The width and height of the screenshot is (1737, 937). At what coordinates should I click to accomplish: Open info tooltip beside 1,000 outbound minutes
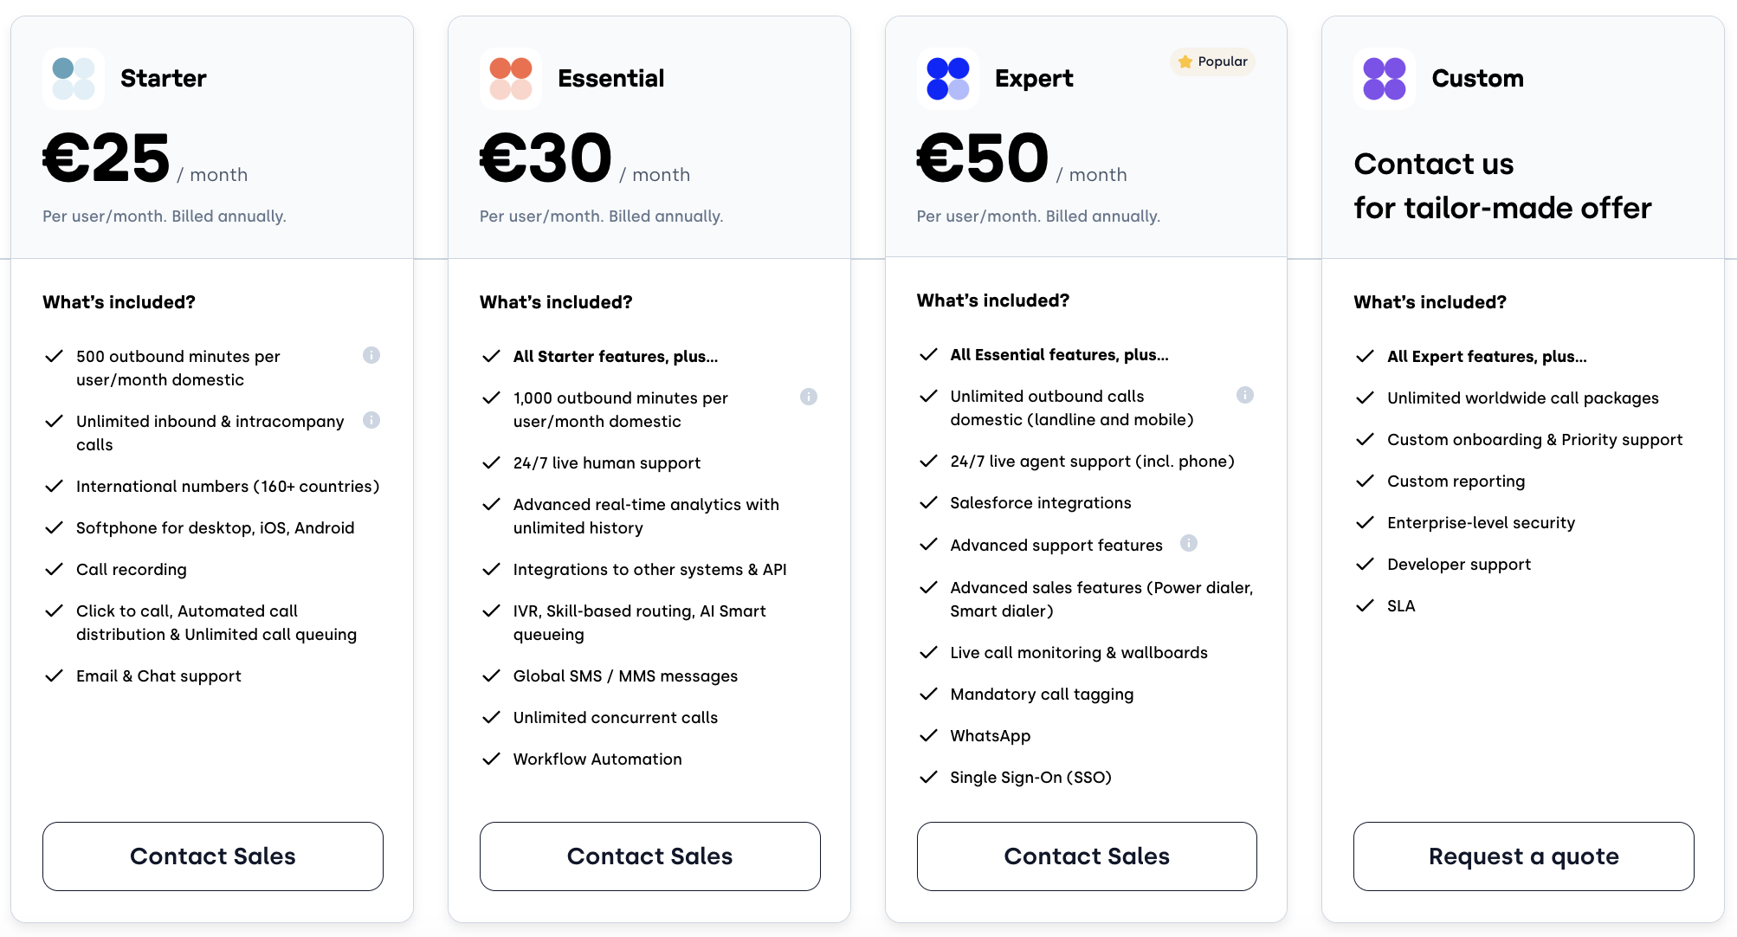(x=809, y=397)
